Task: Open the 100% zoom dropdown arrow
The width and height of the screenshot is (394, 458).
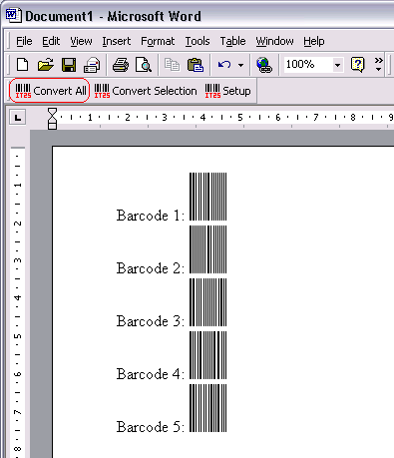Action: [x=337, y=65]
